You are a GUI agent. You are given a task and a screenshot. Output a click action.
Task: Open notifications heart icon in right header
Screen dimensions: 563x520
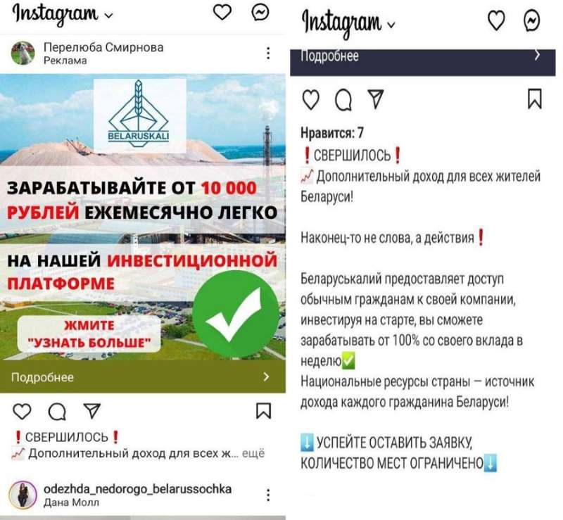(x=496, y=20)
